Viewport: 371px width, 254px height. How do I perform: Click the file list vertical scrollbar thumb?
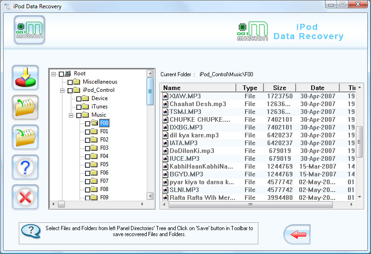[360, 142]
